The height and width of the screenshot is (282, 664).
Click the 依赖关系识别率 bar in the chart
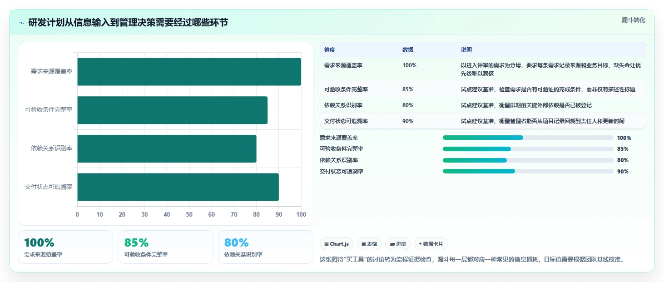[x=167, y=148]
